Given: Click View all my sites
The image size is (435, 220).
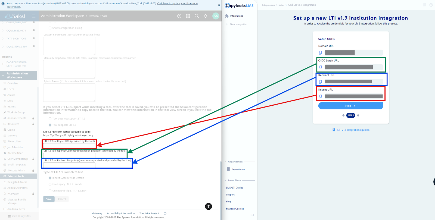Looking at the screenshot, I should coord(19,216).
